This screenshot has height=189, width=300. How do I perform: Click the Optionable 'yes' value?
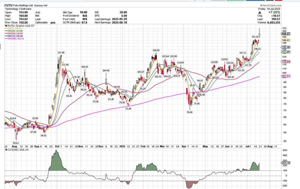[x=53, y=22]
